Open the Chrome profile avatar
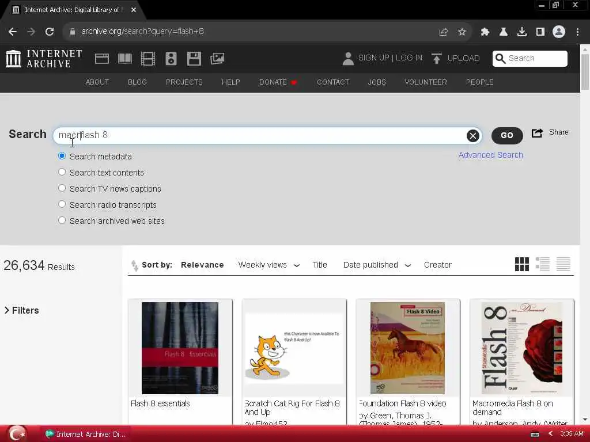Screen dimensions: 590x442 (x=559, y=32)
